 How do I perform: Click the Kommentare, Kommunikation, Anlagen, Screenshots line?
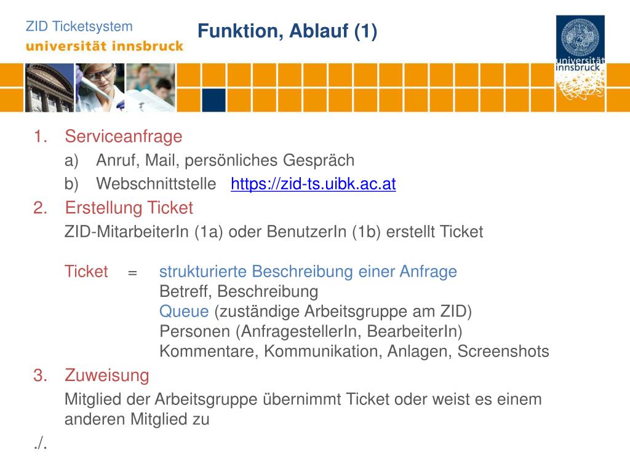coord(354,352)
